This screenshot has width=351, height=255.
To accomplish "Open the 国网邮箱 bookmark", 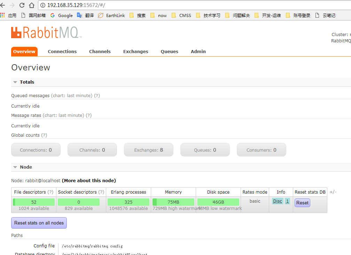I will (x=33, y=15).
